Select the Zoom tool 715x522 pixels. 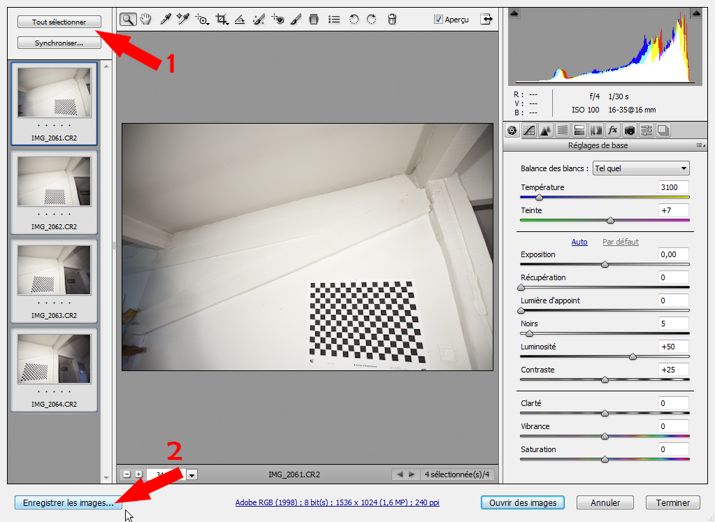pos(127,19)
